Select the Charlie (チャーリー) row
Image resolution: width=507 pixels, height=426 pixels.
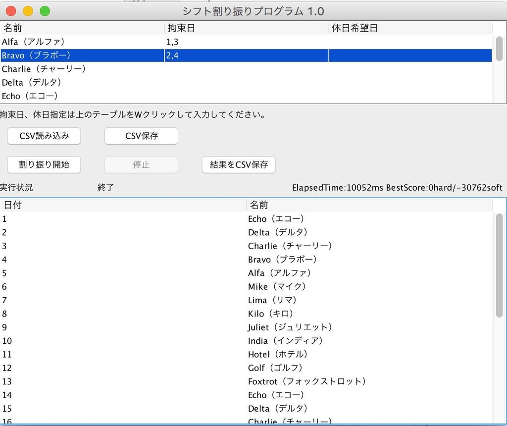point(74,69)
